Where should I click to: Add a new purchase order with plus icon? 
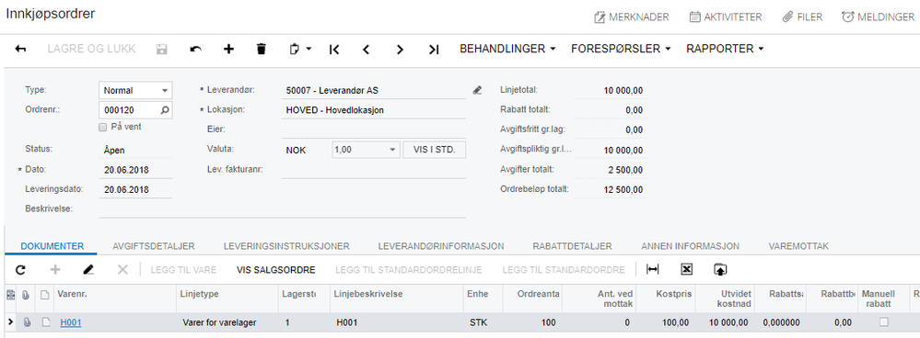(x=228, y=50)
